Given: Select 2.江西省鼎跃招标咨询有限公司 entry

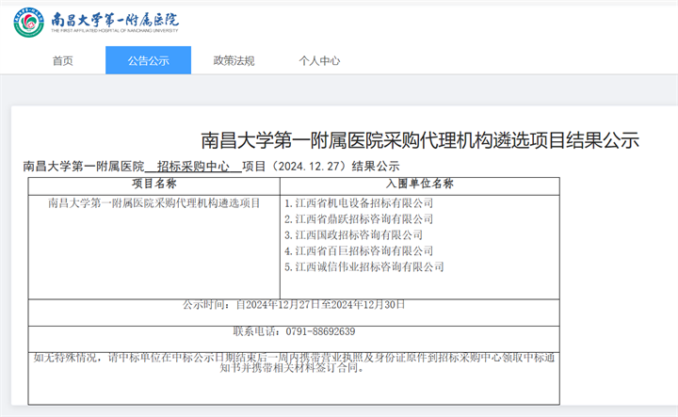Looking at the screenshot, I should click(x=359, y=219).
